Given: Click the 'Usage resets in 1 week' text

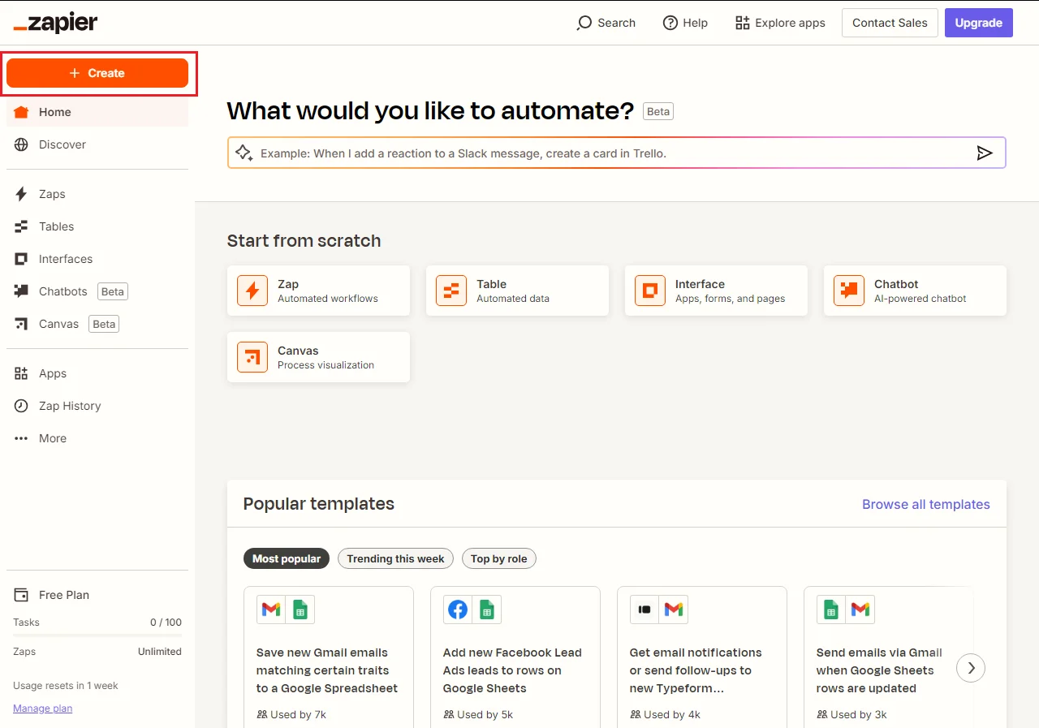Looking at the screenshot, I should [x=66, y=686].
